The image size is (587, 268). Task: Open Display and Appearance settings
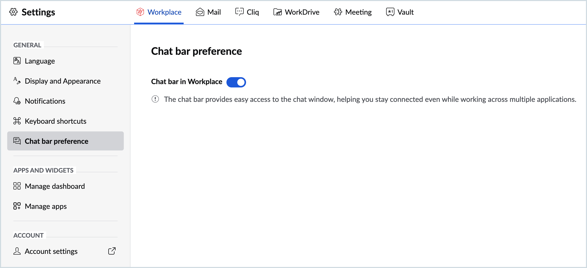[x=66, y=81]
